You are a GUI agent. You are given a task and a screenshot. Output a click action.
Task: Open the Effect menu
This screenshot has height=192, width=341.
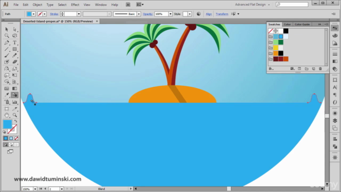pyautogui.click(x=75, y=5)
